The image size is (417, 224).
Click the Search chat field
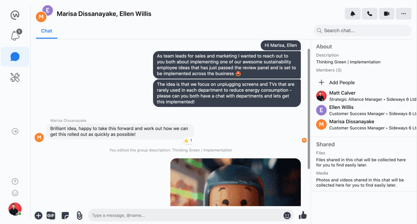363,31
